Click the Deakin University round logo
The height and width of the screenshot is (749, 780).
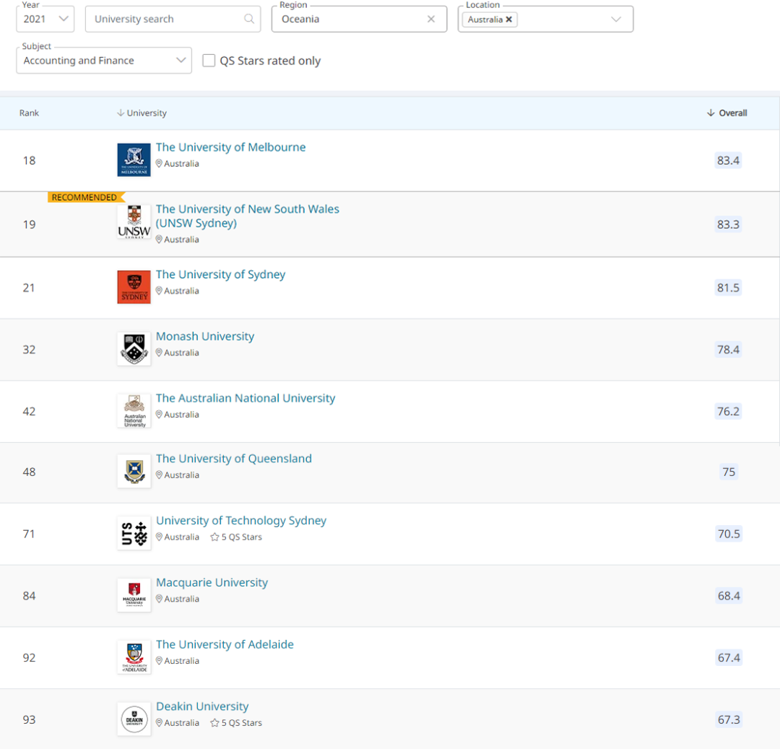(x=134, y=719)
